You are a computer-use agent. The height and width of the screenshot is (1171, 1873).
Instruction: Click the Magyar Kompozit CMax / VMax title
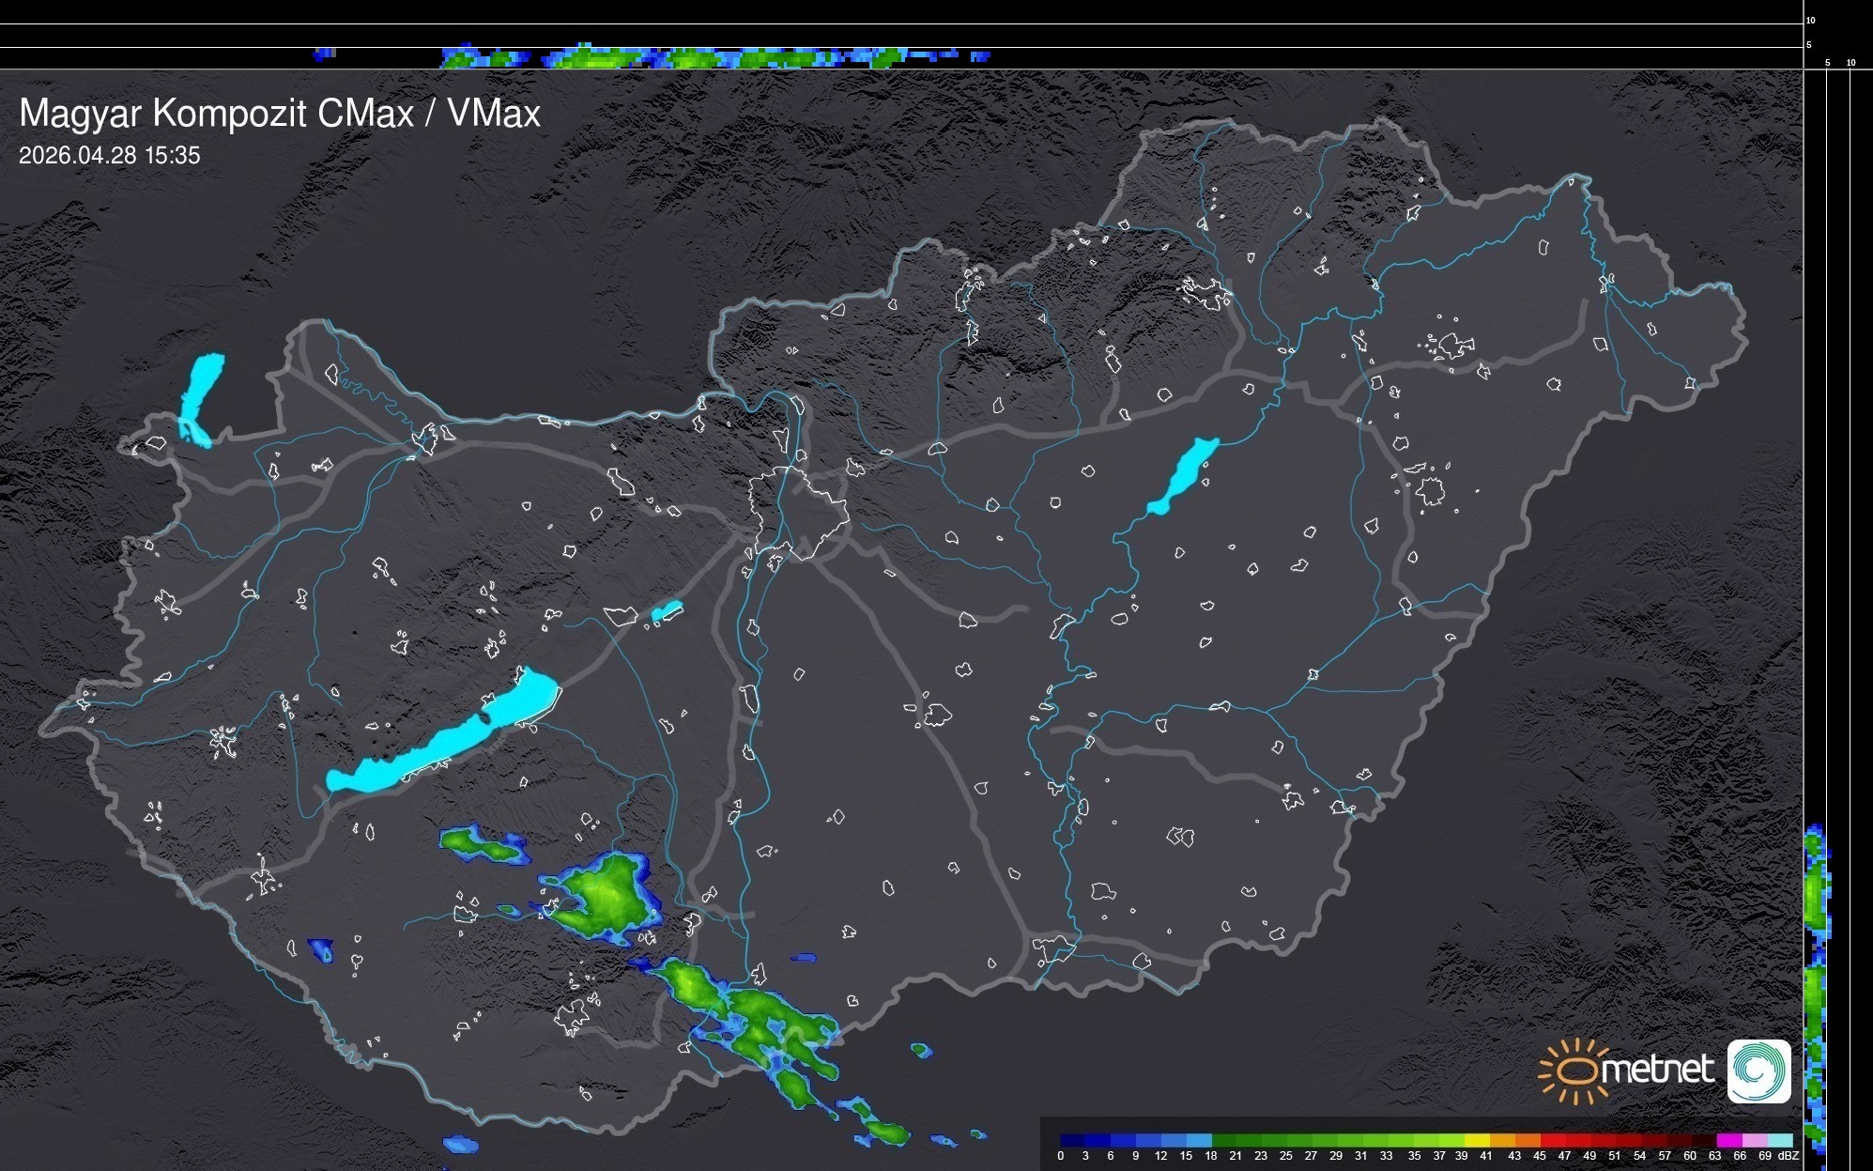click(280, 114)
